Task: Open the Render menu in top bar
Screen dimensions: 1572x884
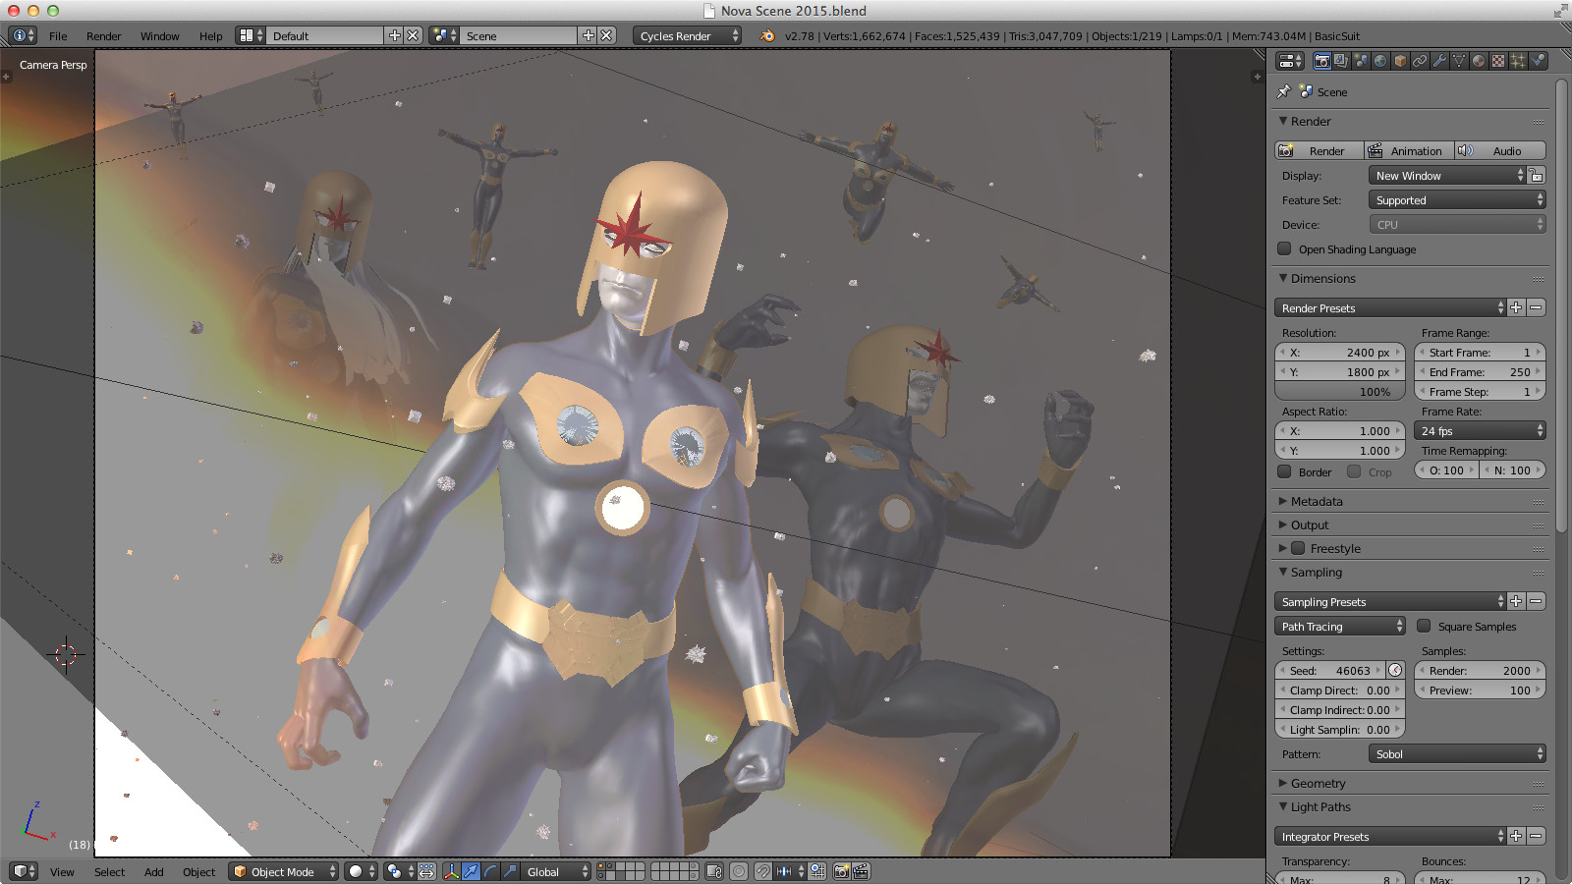Action: [x=103, y=35]
